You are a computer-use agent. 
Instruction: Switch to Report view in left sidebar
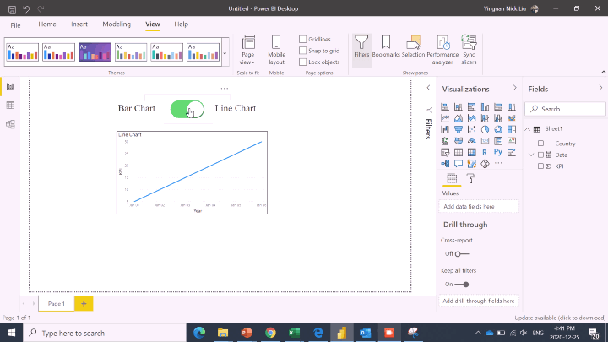[10, 86]
